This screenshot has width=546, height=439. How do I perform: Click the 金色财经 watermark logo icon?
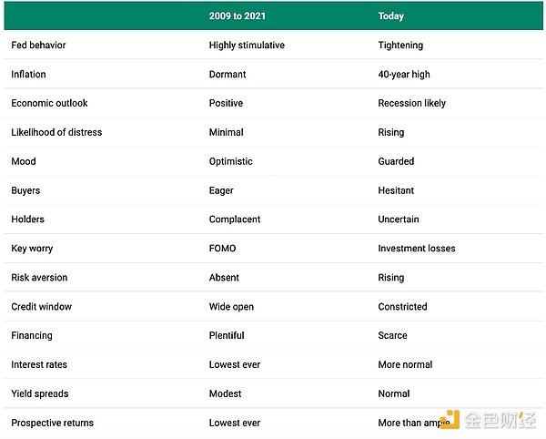(x=450, y=420)
